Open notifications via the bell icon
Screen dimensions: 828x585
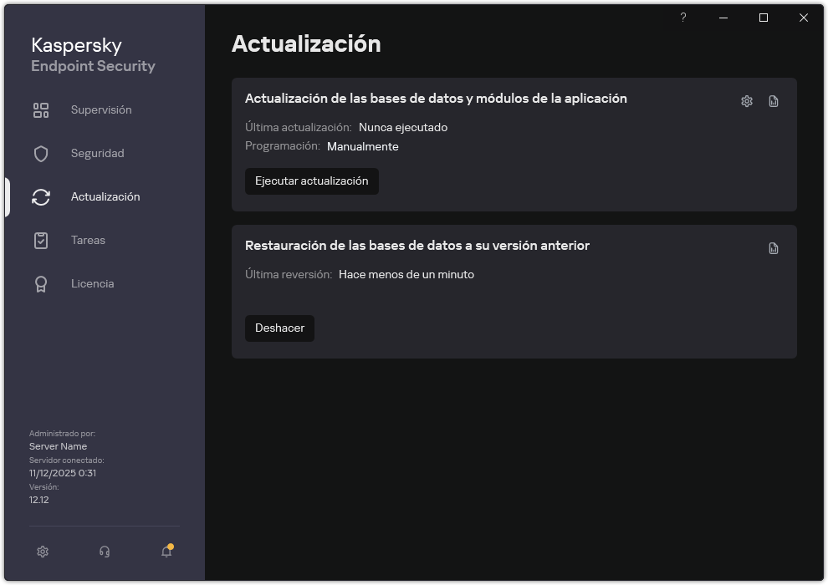tap(166, 552)
